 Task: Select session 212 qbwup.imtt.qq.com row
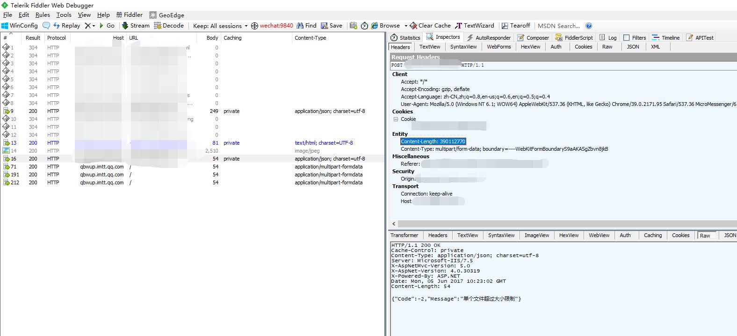pos(192,182)
